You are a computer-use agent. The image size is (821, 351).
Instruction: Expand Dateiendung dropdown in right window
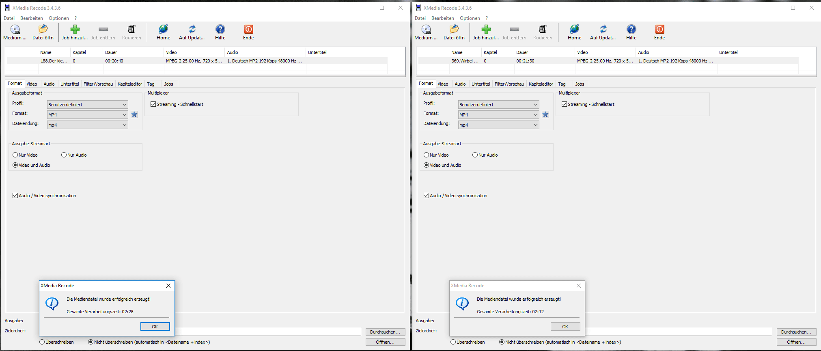535,125
